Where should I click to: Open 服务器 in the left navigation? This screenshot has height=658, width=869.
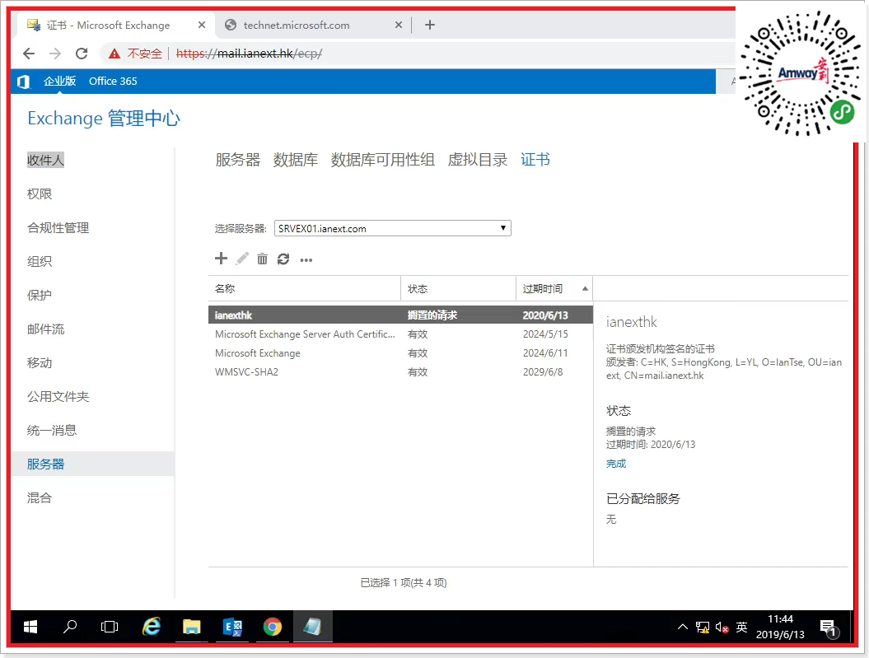point(92,464)
